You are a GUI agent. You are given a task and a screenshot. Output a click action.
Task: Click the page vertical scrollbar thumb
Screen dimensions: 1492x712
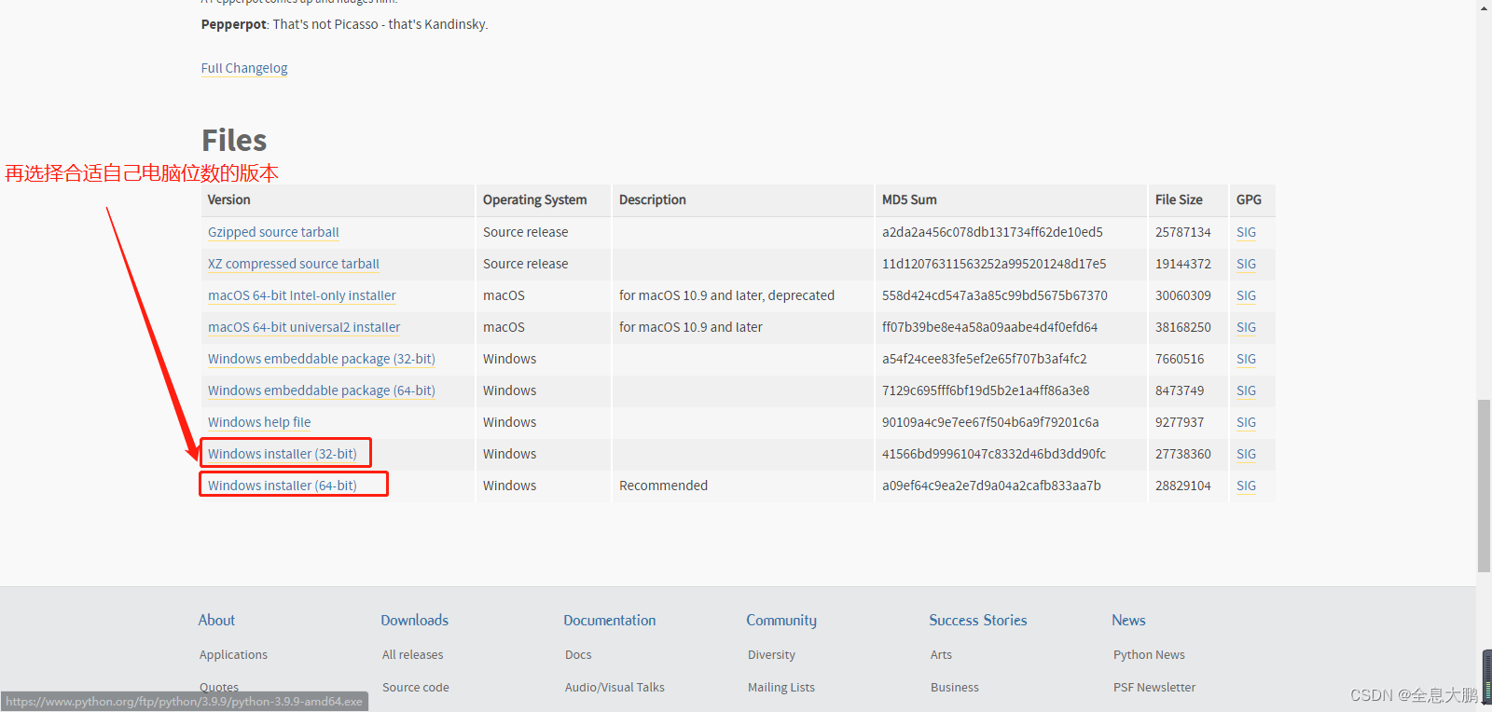click(1484, 486)
